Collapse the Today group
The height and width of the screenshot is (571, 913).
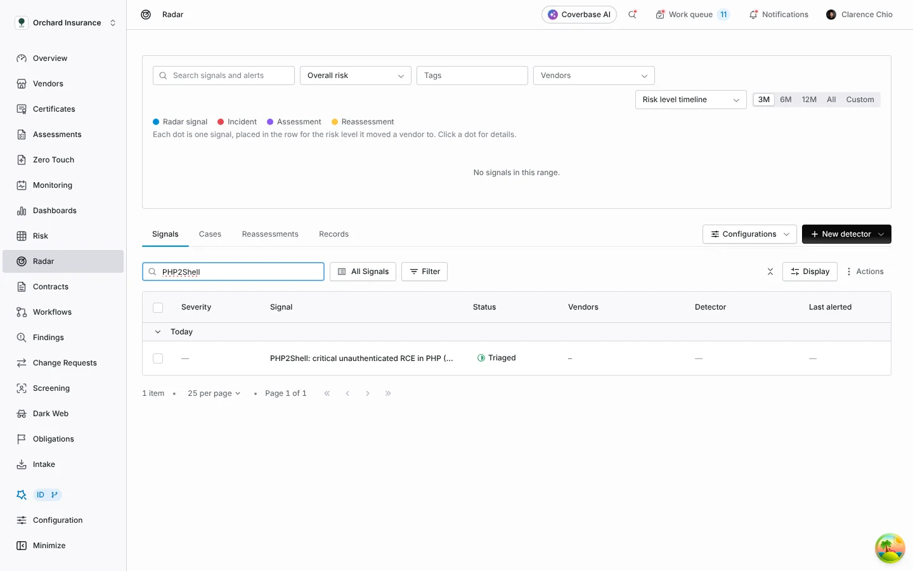click(158, 332)
